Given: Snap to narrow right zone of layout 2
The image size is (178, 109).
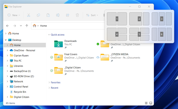Looking at the screenshot, I should (x=146, y=19).
